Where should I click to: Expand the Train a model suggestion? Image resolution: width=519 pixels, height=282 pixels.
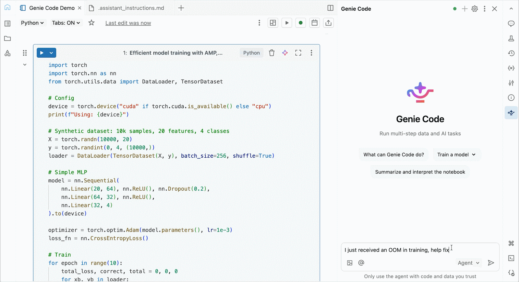point(456,155)
